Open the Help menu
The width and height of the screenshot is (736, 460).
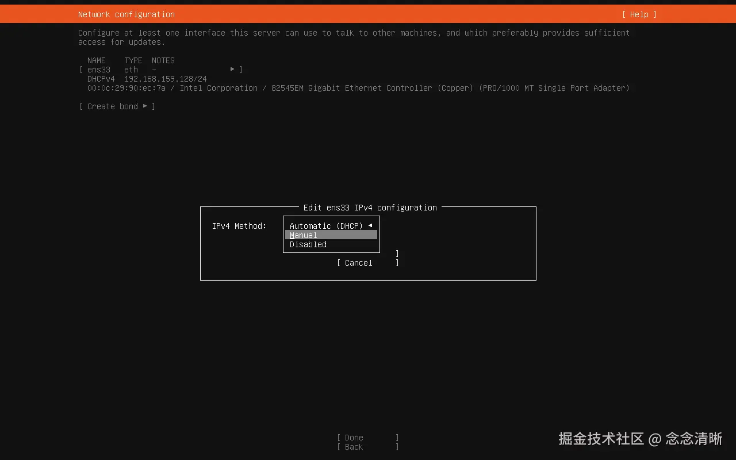(x=638, y=14)
